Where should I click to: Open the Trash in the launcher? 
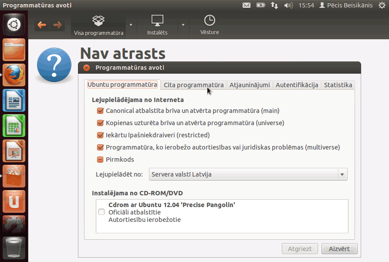(x=14, y=248)
